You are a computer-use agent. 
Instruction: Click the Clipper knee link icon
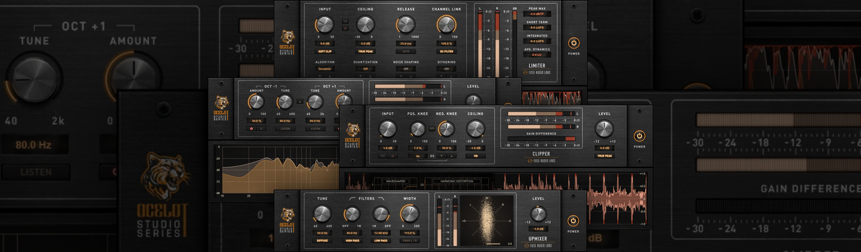click(x=431, y=128)
